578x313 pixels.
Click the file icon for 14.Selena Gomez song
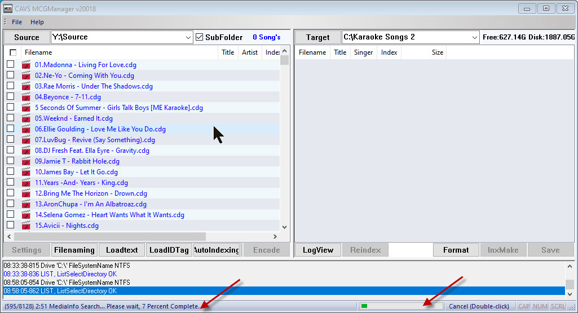pos(26,214)
